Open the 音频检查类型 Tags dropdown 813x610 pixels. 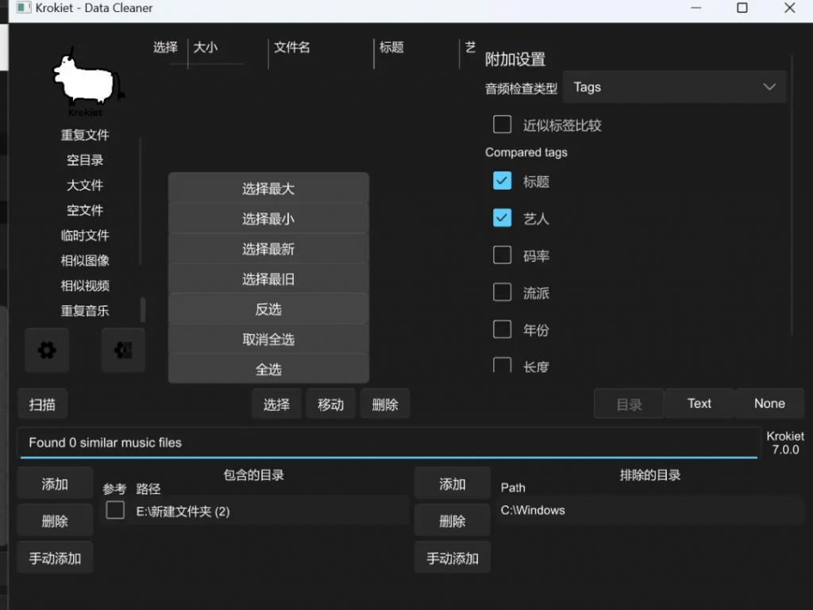tap(674, 87)
